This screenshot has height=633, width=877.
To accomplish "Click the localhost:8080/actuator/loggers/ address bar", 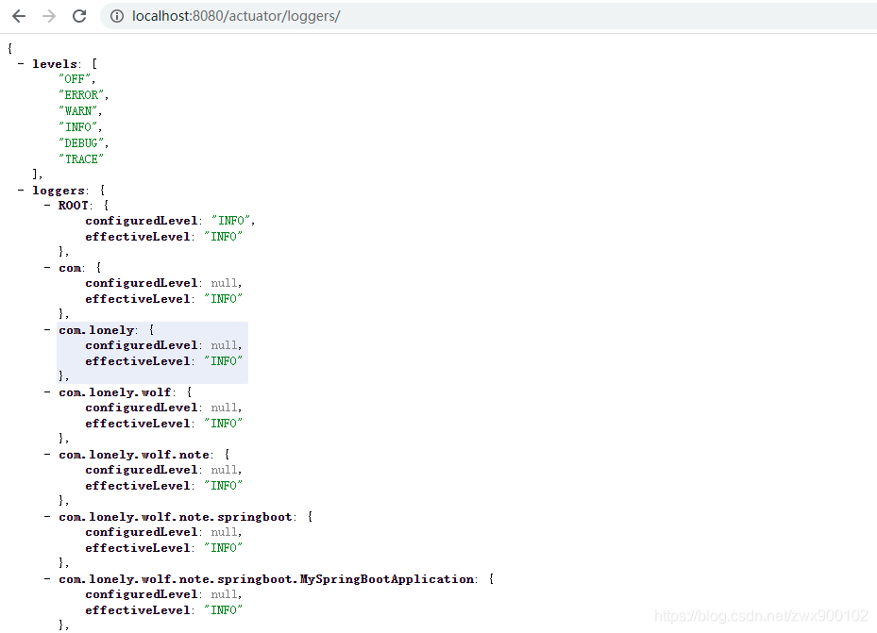I will pyautogui.click(x=488, y=16).
